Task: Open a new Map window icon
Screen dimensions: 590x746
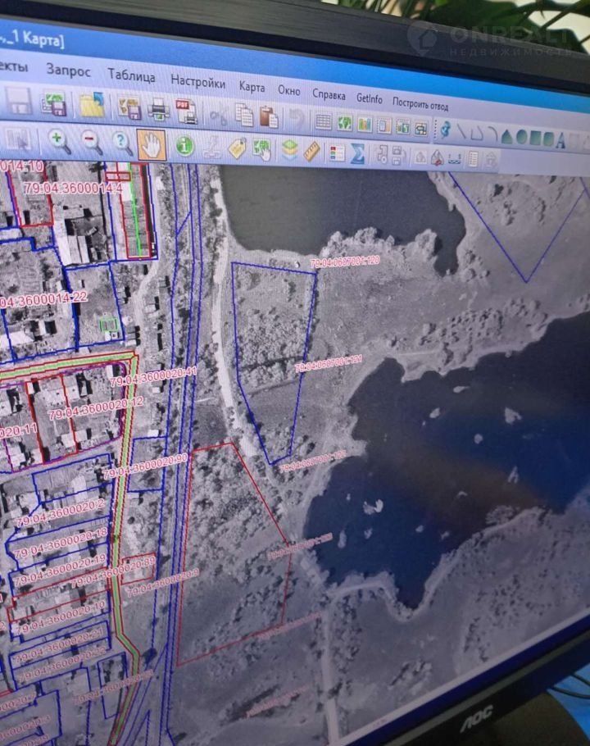Action: point(344,123)
